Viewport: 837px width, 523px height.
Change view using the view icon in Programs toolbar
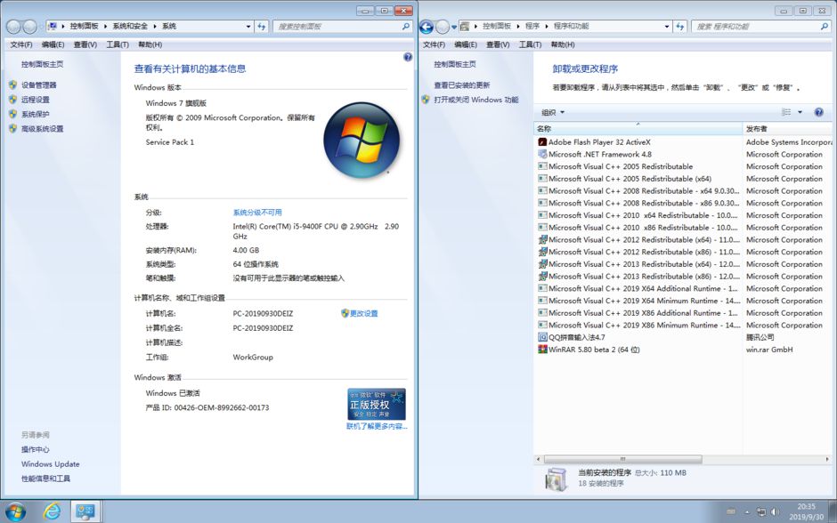click(786, 112)
